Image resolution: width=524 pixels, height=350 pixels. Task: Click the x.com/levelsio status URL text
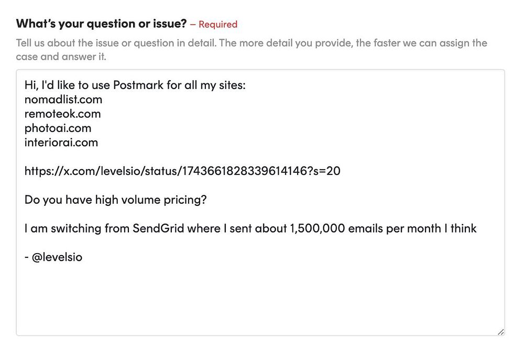tap(157, 171)
